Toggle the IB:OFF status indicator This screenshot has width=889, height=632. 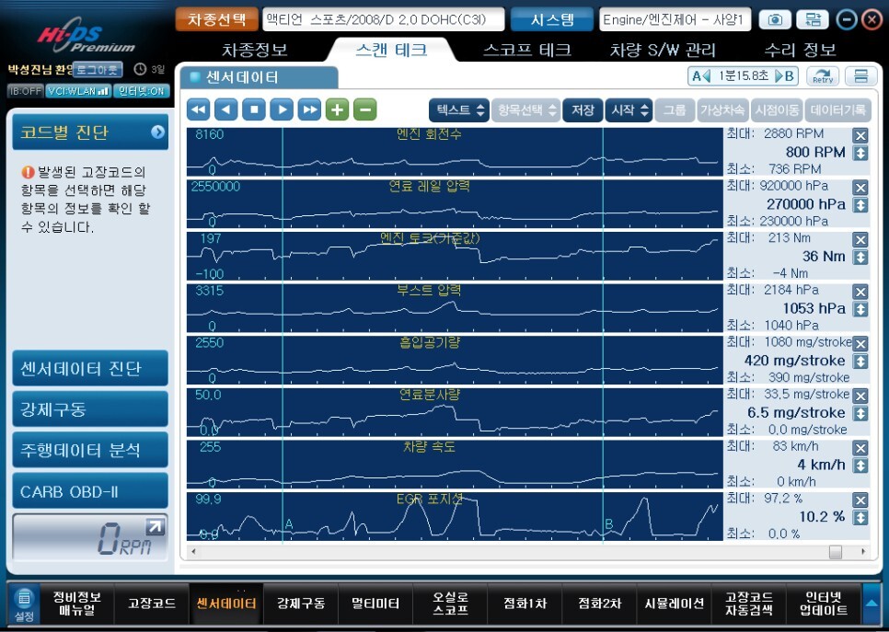click(x=26, y=91)
